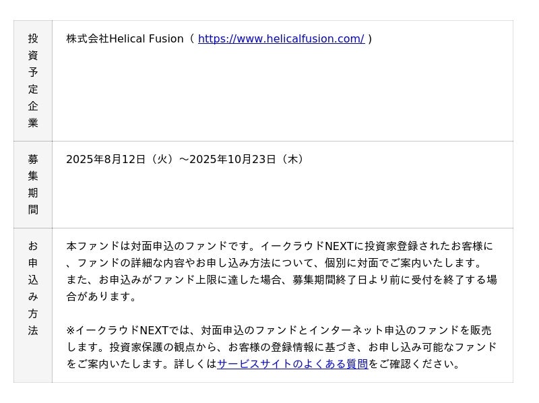Open the helicalfusion.com website link

(x=281, y=39)
